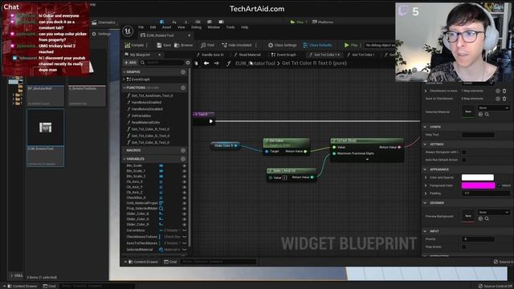Viewport: 514px width, 289px height.
Task: Open the Edit menu
Action: [153, 27]
